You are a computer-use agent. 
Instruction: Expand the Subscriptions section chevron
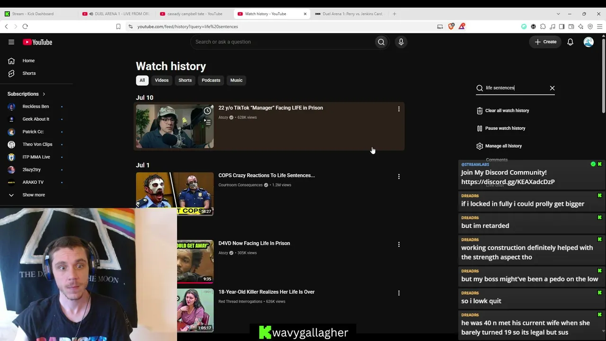coord(44,94)
